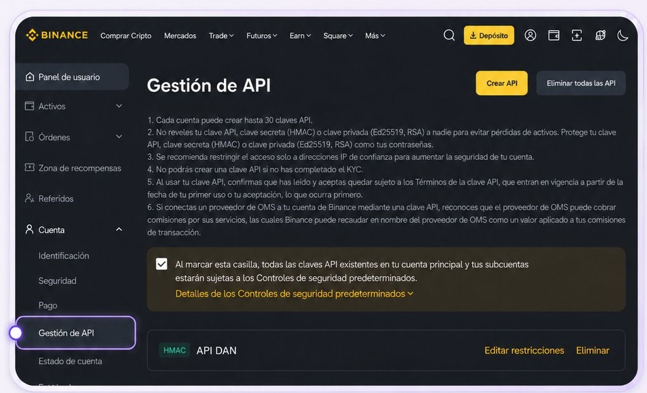This screenshot has width=647, height=393.
Task: Click Eliminar todas las API button
Action: coord(581,83)
